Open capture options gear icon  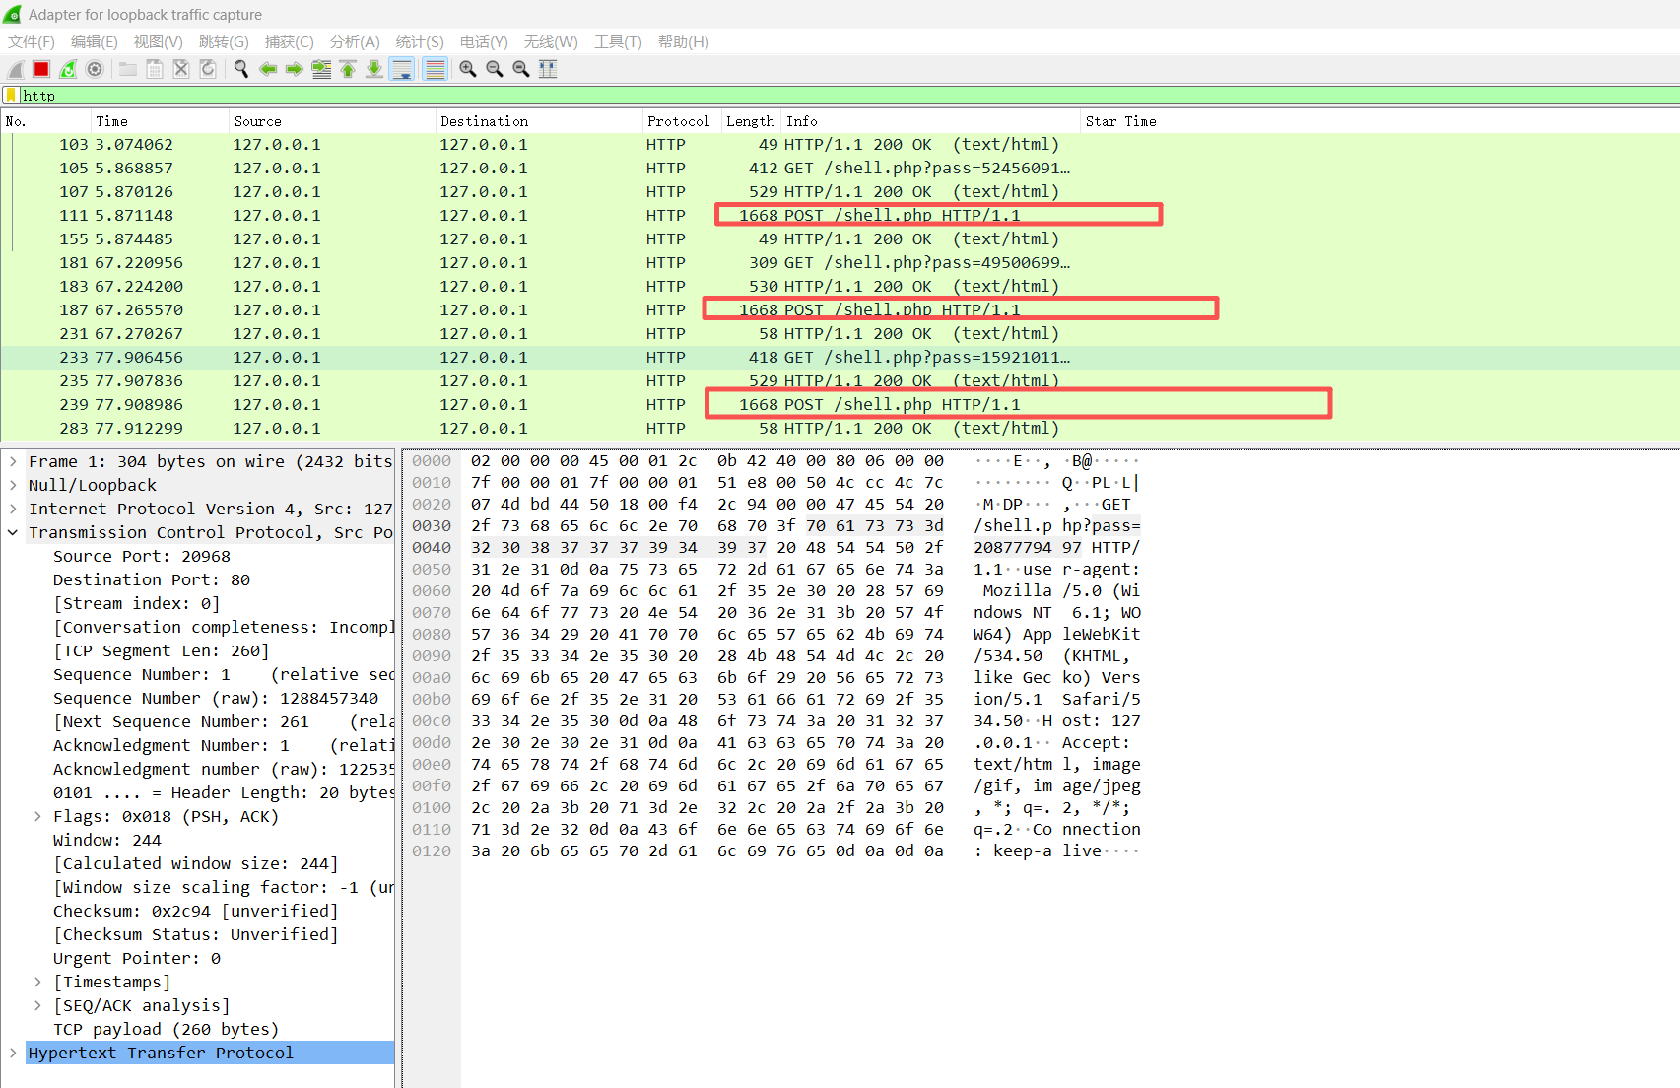95,69
